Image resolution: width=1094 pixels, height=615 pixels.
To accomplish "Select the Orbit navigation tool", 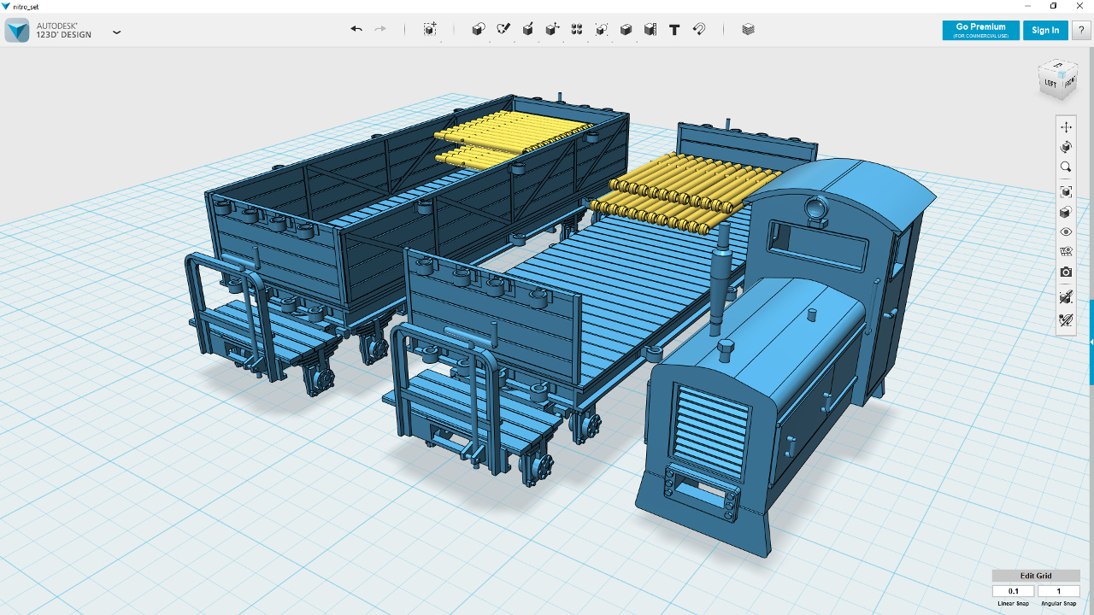I will 1066,147.
